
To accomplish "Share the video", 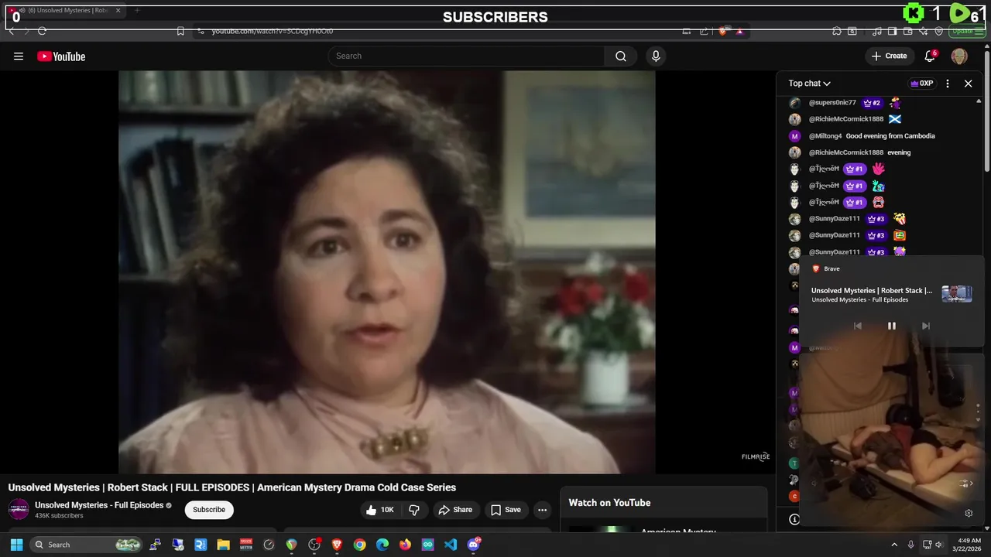I will pyautogui.click(x=455, y=510).
